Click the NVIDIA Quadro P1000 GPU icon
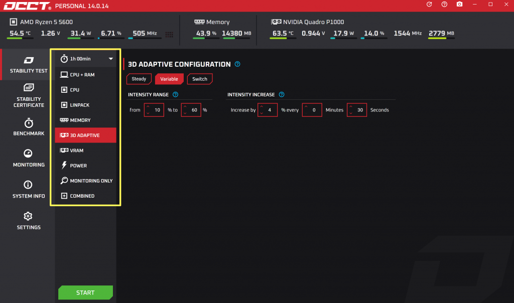Screen dimensions: 514x303 point(276,22)
